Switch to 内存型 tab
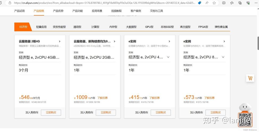The image size is (259, 132). 113,27
